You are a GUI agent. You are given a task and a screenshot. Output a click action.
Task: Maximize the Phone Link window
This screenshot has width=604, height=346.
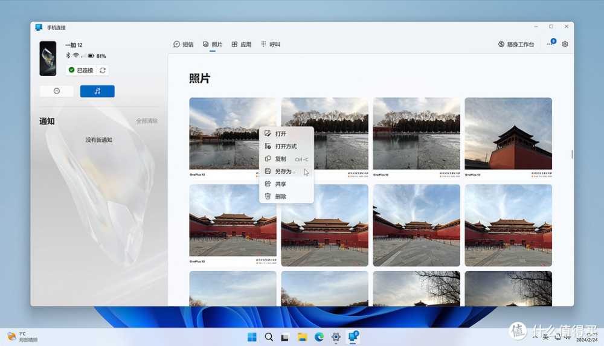[x=551, y=27]
